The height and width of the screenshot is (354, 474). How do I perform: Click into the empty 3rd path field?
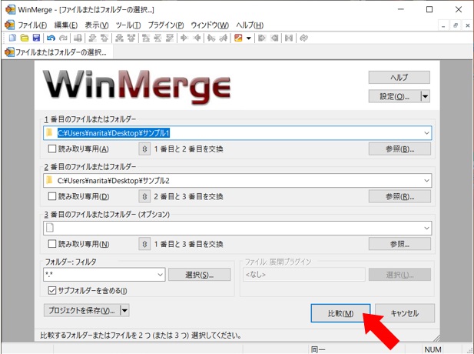point(237,228)
